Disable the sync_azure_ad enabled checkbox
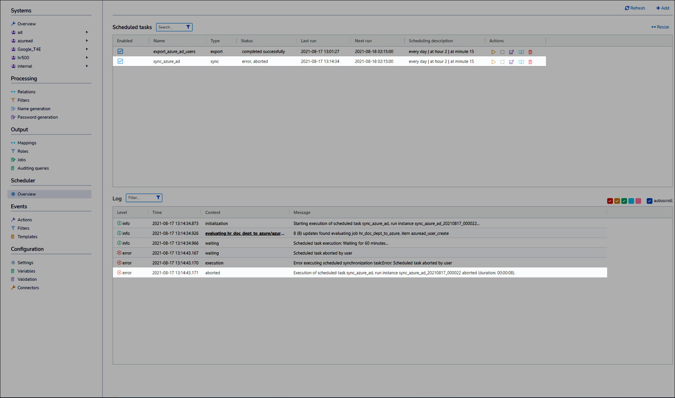 coord(120,61)
